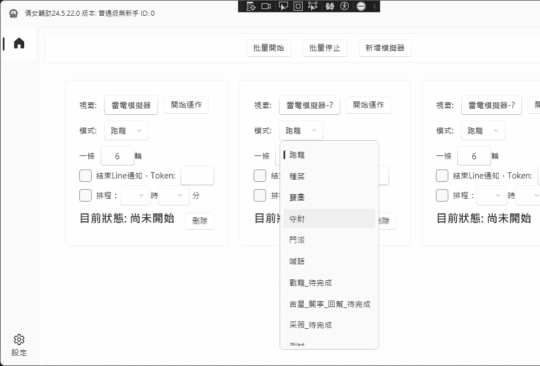Open the 時 hour dropdown in the first card

tap(135, 195)
